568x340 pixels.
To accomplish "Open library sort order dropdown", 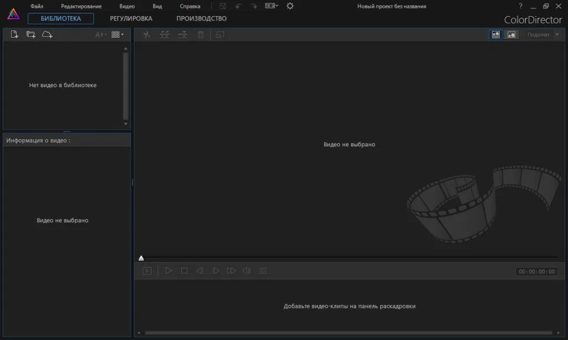I will tap(101, 35).
